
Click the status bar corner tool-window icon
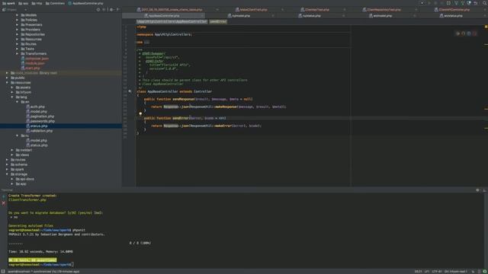[3, 272]
